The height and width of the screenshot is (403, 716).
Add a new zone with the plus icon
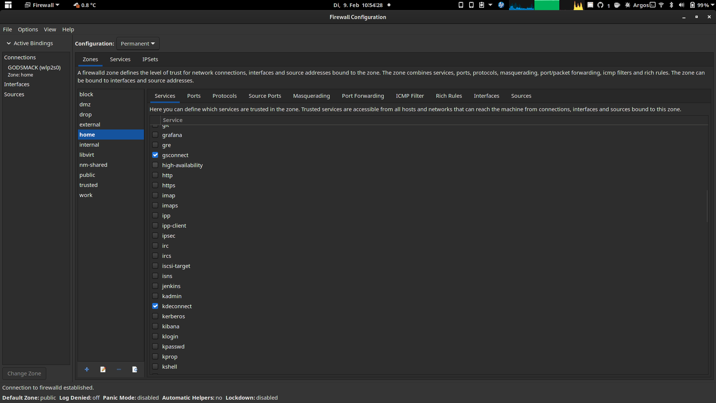pos(87,369)
